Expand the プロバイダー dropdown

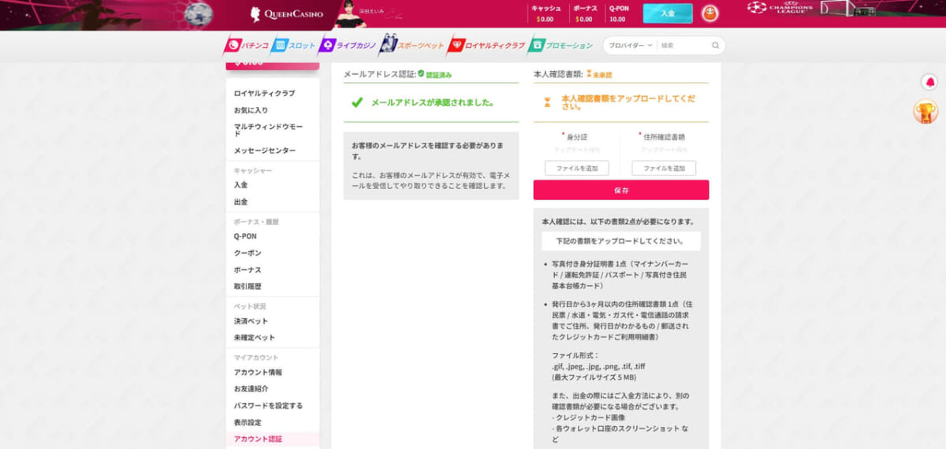click(x=630, y=46)
